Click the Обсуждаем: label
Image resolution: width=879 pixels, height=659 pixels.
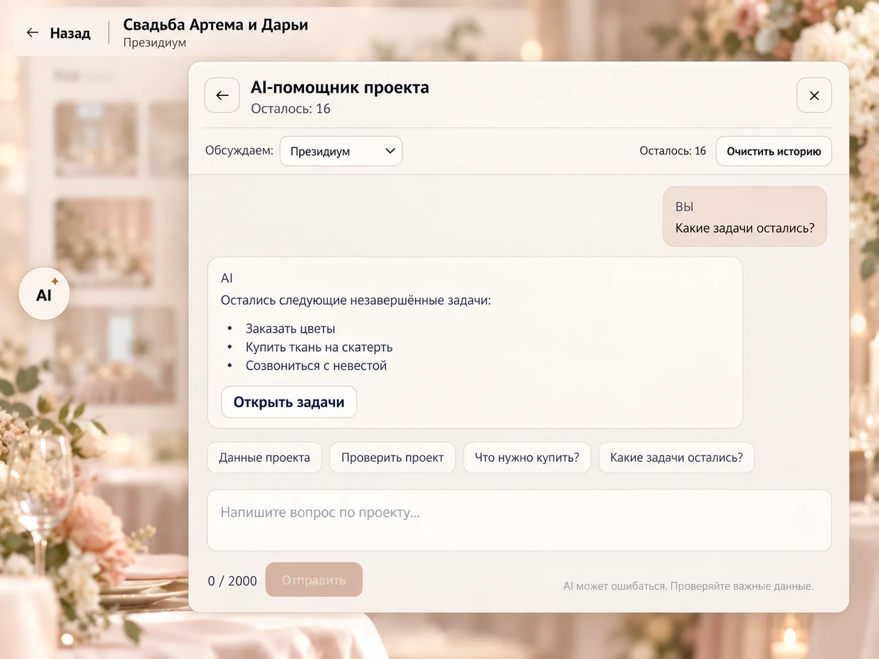[x=239, y=150]
